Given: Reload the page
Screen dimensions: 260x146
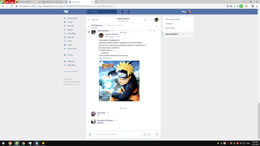Looking at the screenshot, I should pyautogui.click(x=12, y=6).
